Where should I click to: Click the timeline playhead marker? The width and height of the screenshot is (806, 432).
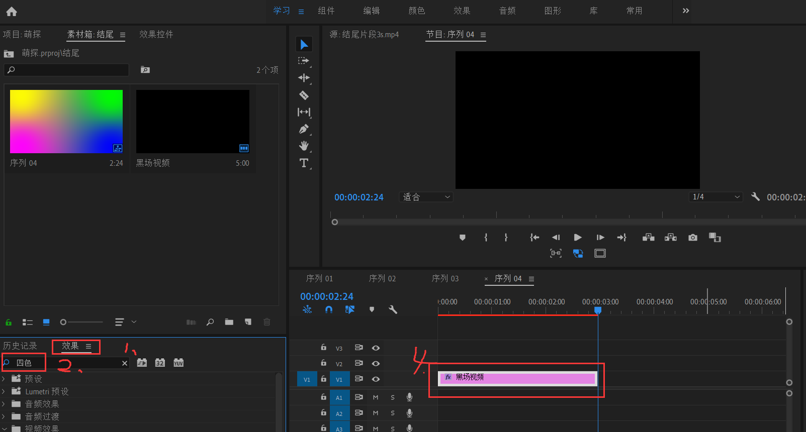[598, 310]
